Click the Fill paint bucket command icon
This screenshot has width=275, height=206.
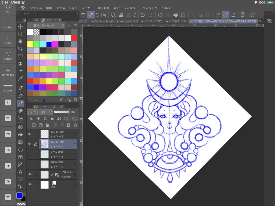point(175,15)
